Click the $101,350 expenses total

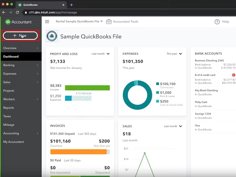[x=133, y=61]
